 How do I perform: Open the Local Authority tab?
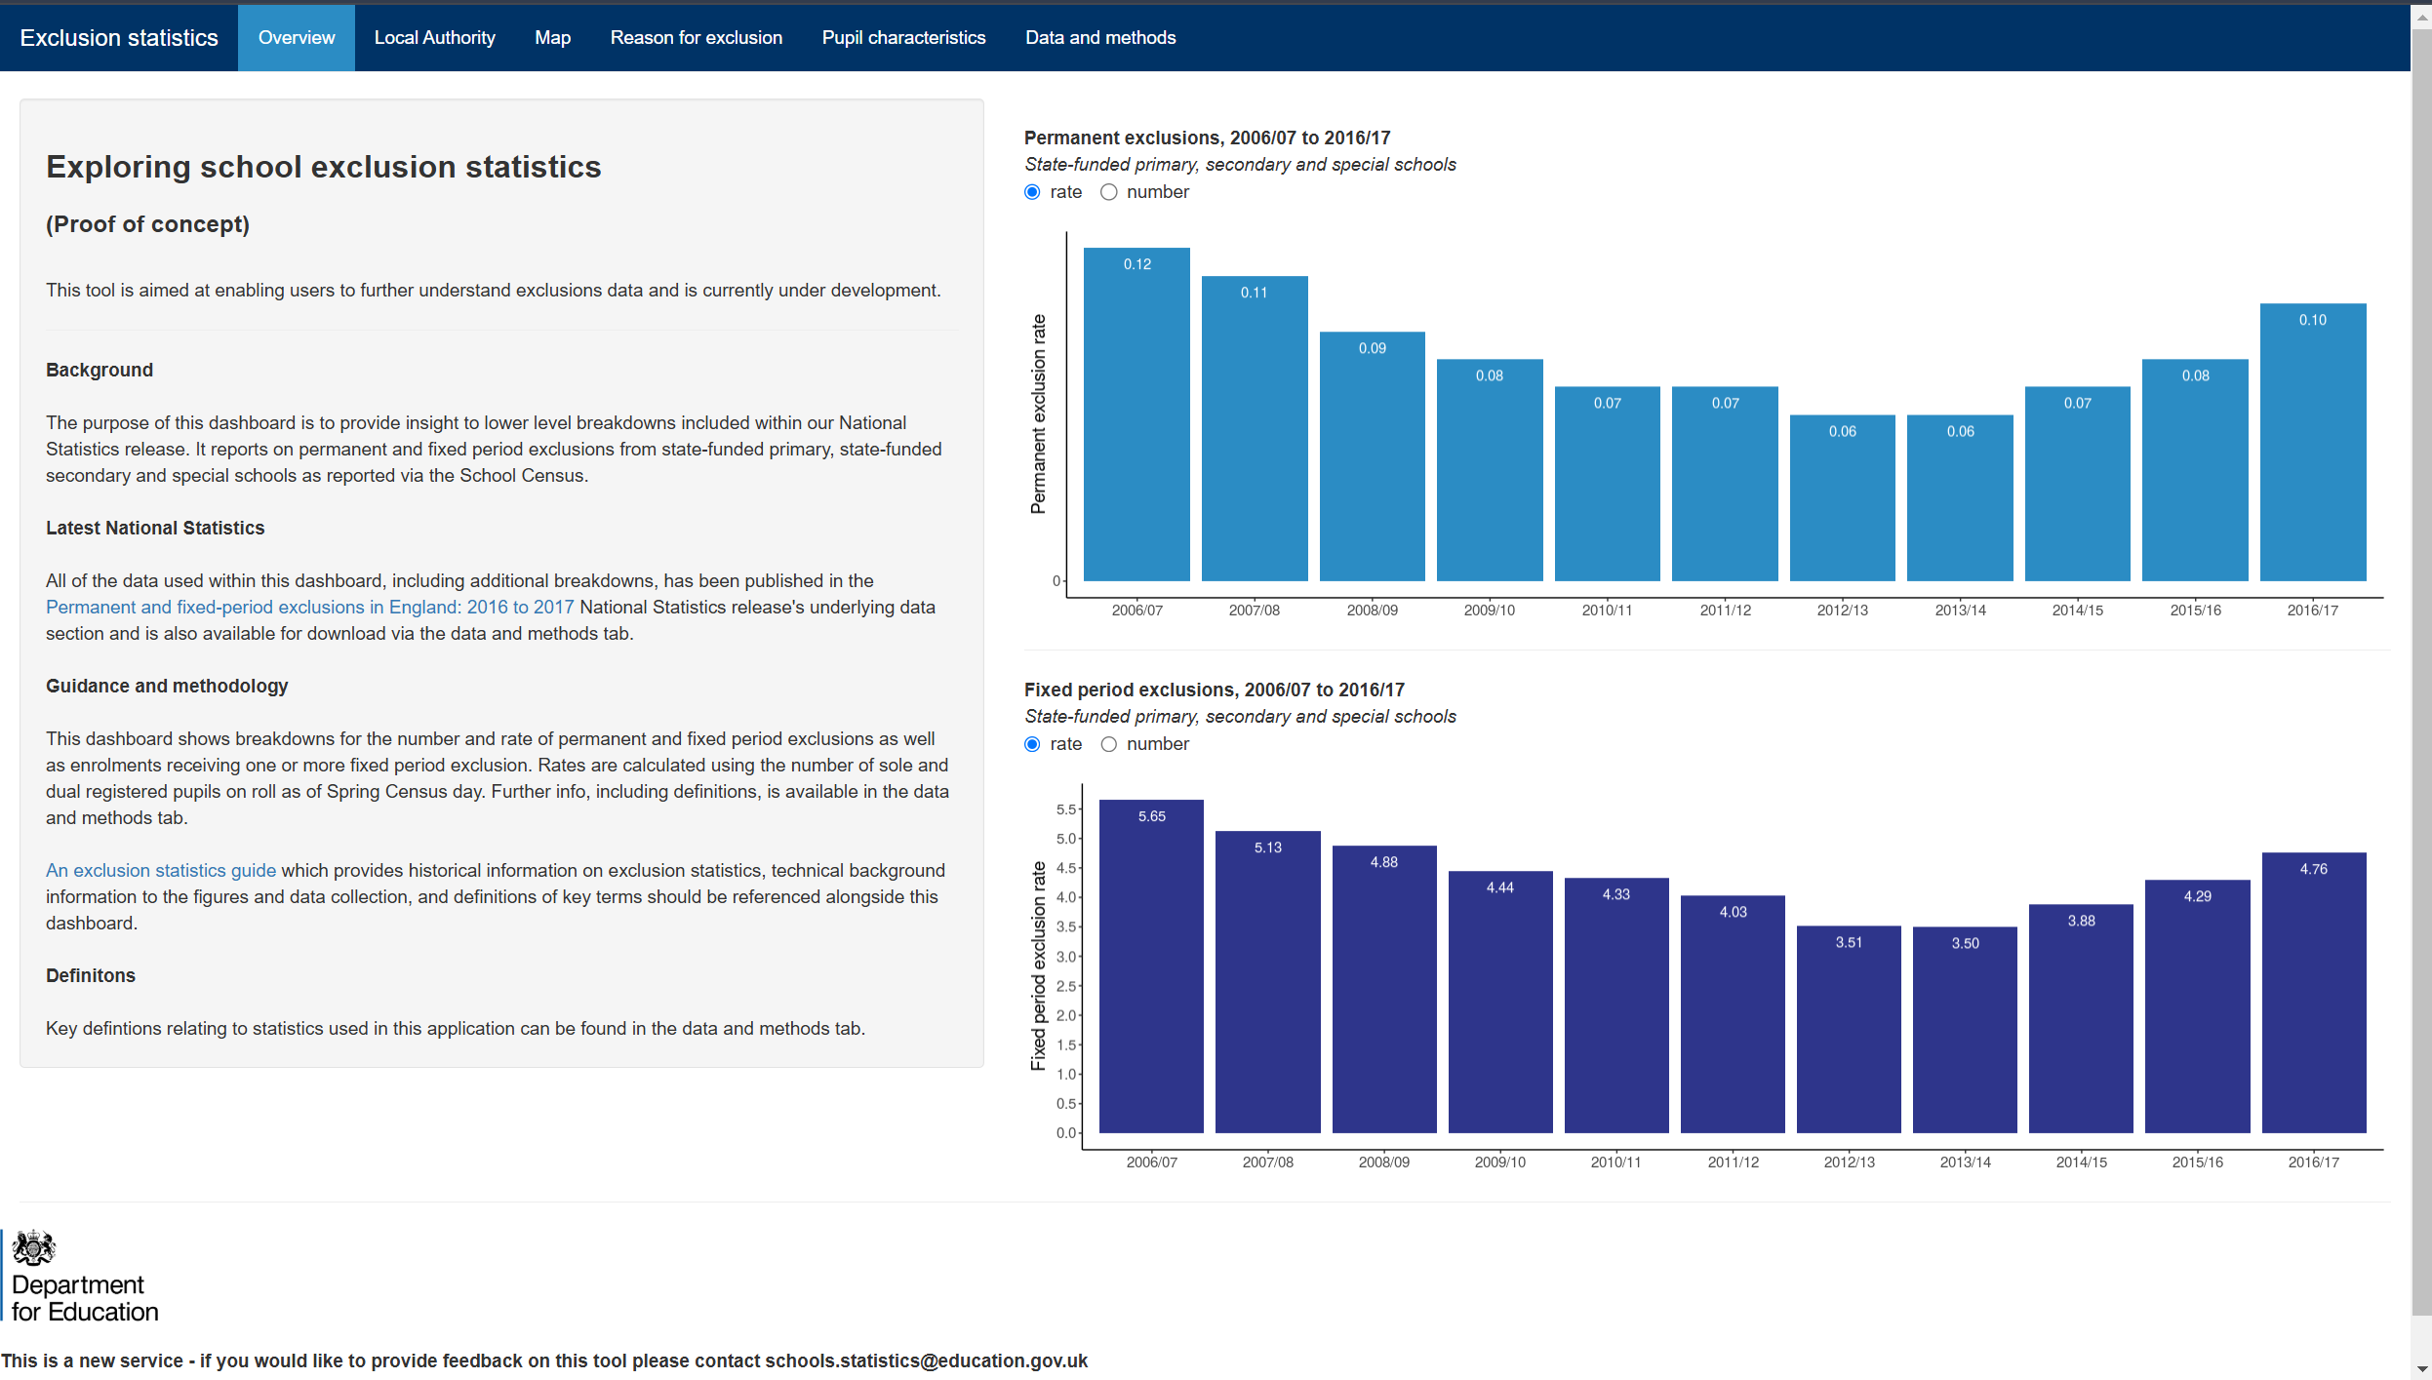click(434, 38)
